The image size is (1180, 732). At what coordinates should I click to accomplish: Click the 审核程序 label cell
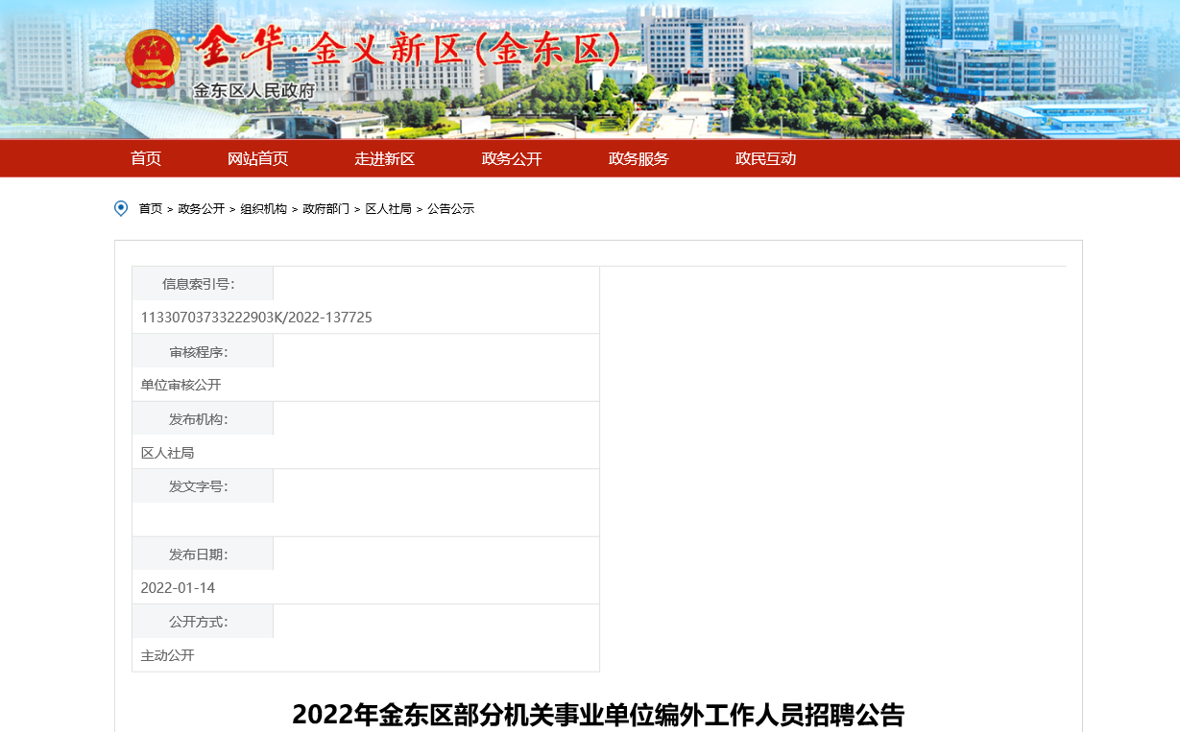point(203,351)
